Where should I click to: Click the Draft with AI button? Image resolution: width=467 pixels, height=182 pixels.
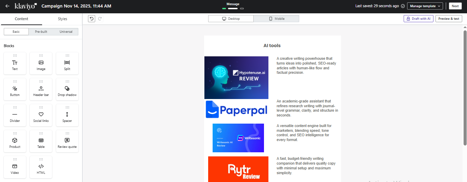pos(418,19)
